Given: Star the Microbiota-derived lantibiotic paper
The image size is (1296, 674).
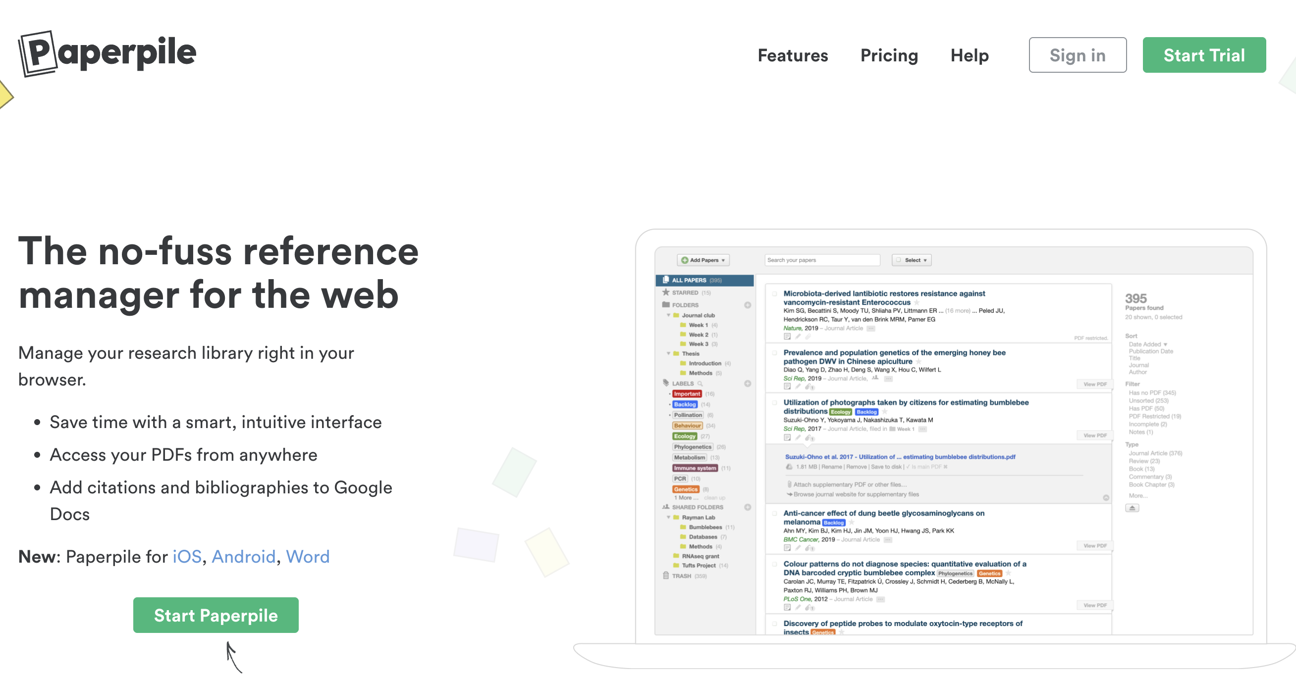Looking at the screenshot, I should [917, 302].
